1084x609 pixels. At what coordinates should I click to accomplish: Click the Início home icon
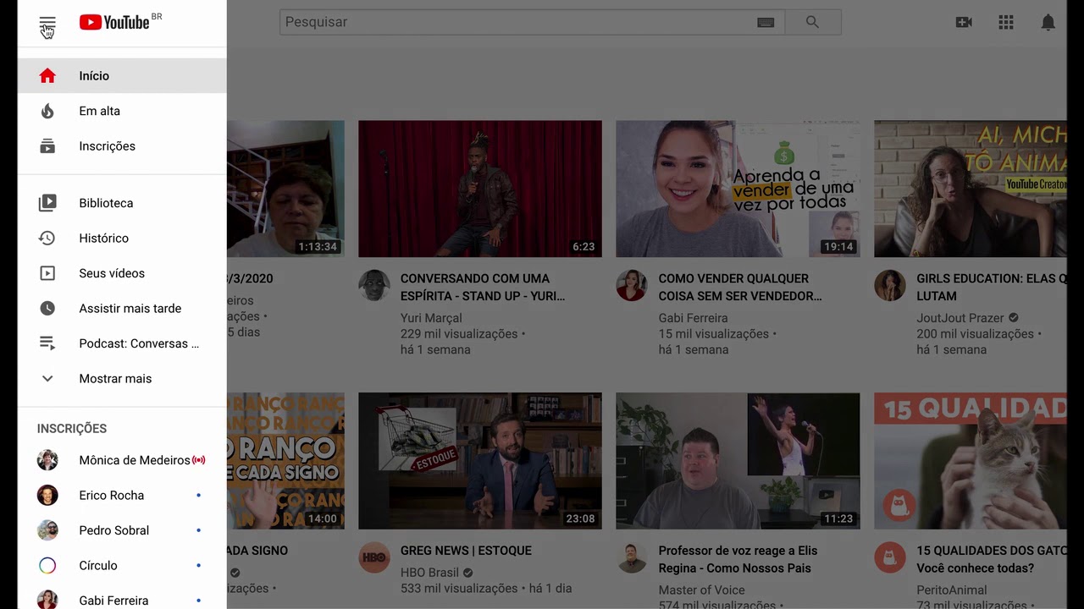pos(47,76)
